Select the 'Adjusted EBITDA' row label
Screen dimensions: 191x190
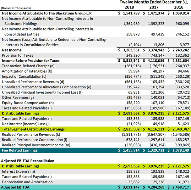coord(15,187)
